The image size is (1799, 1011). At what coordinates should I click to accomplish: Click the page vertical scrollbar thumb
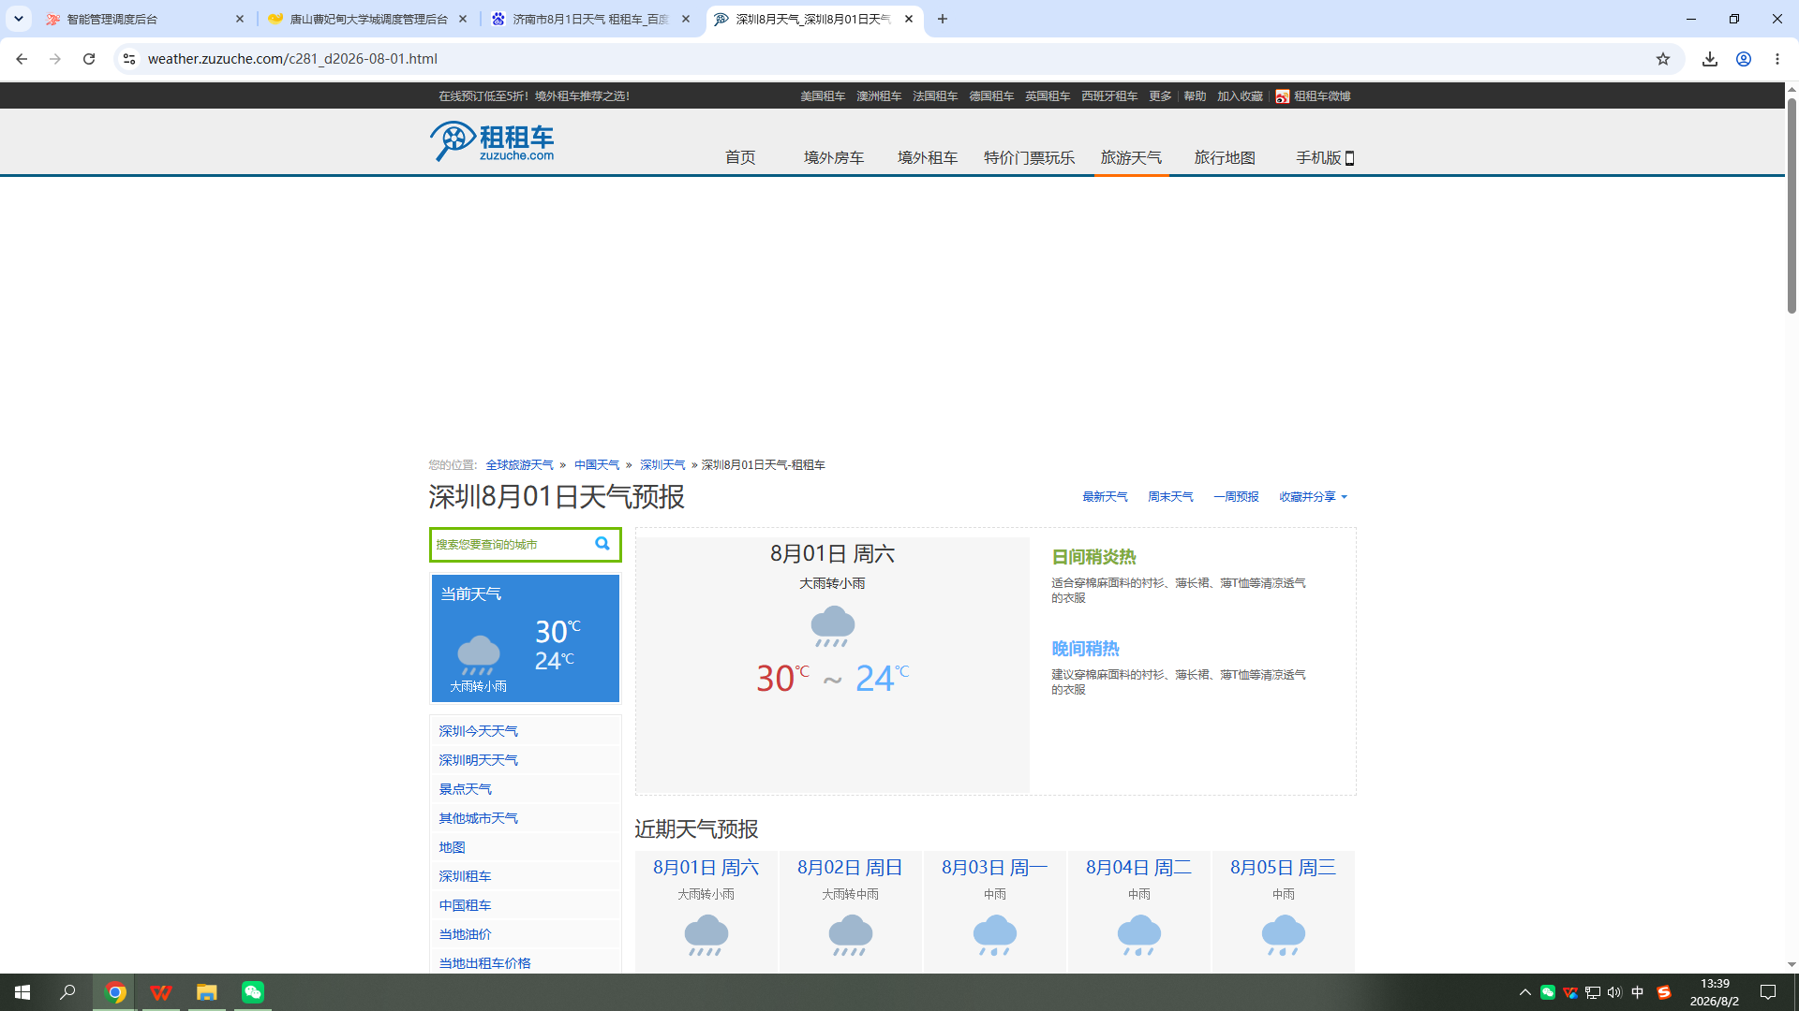click(1792, 204)
